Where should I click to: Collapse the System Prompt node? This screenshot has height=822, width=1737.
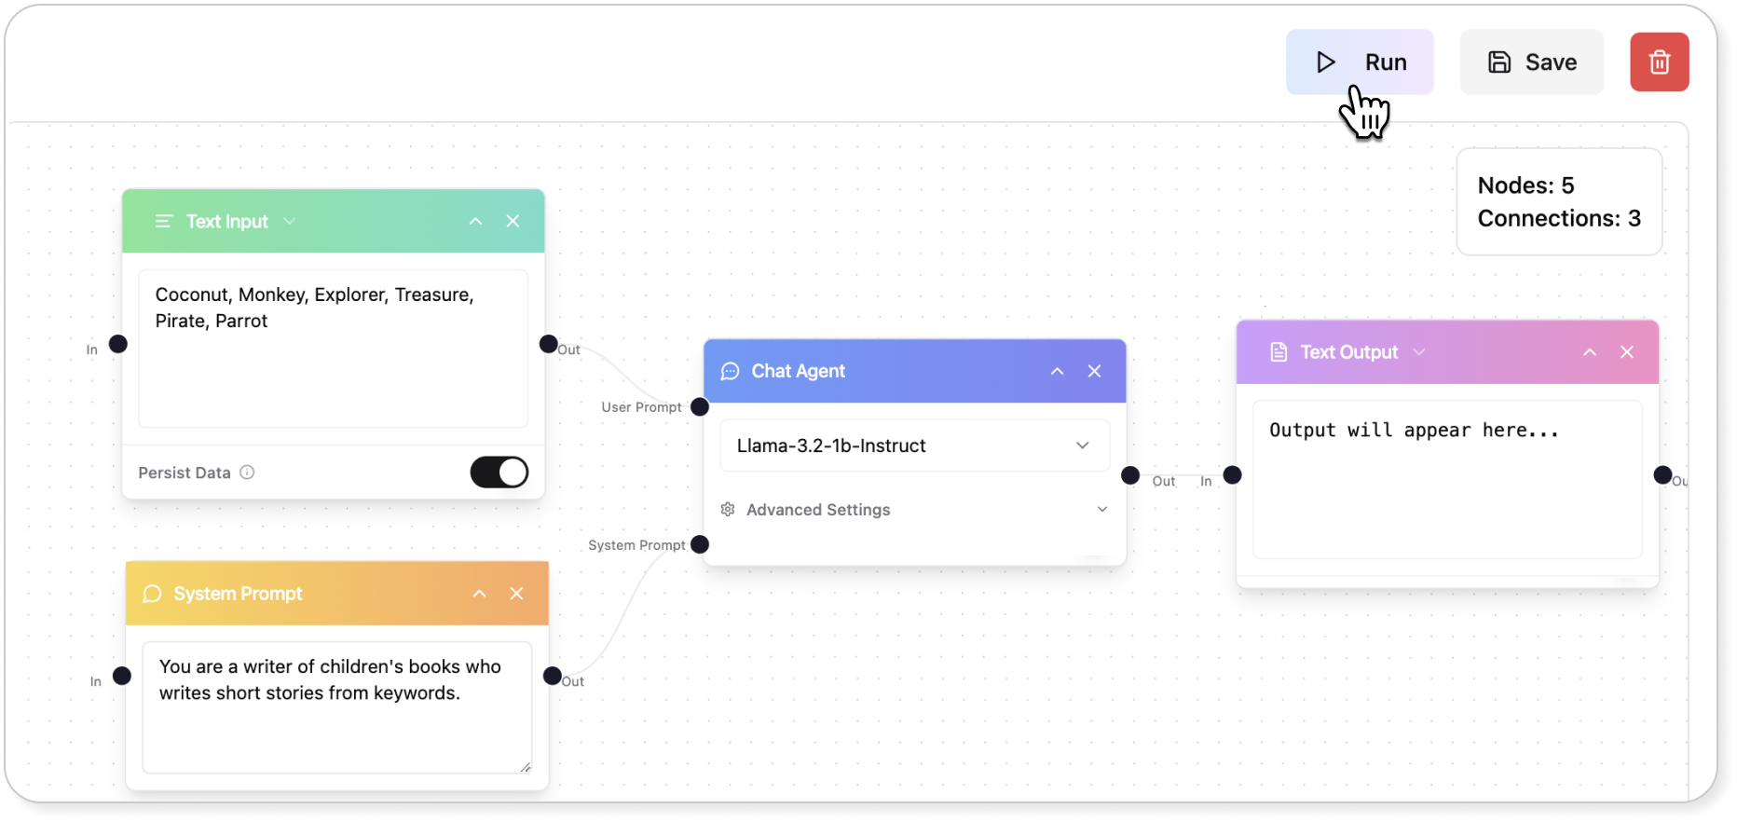(x=479, y=594)
